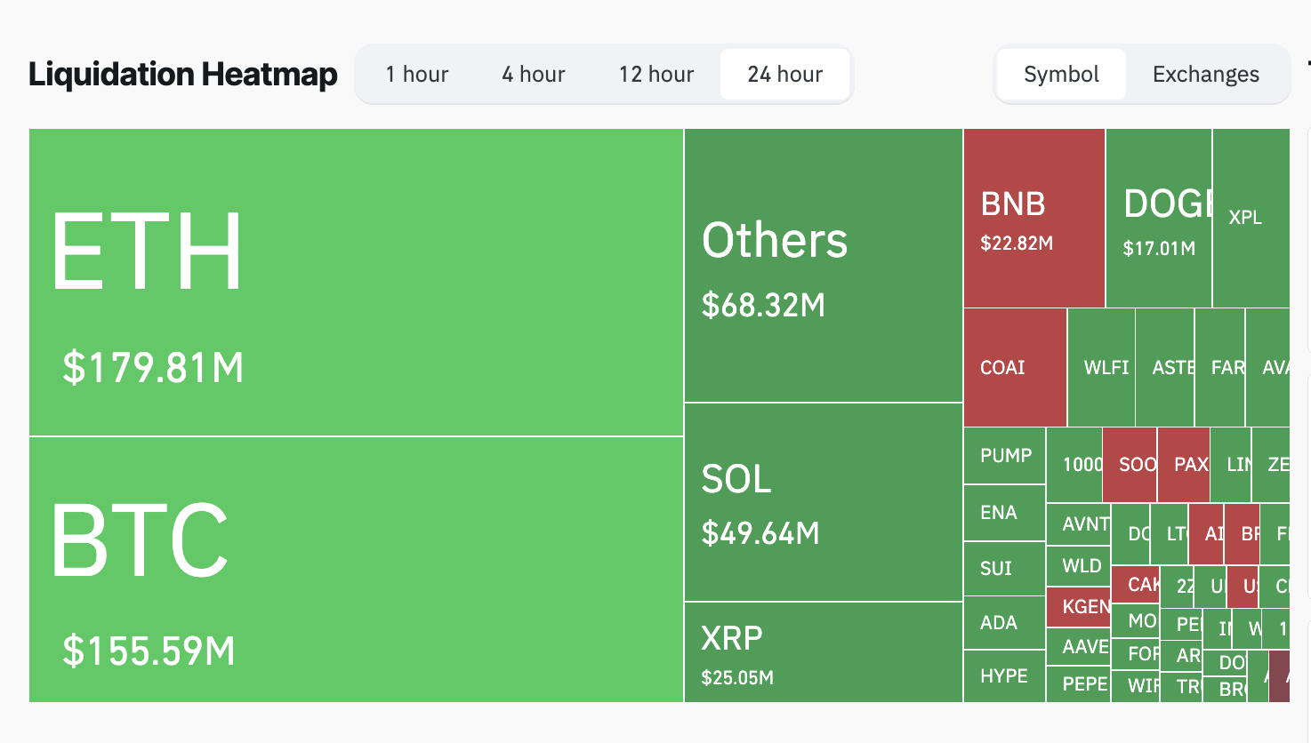Select the HYPE tile
Screen dimensions: 1311x743
pyautogui.click(x=1003, y=676)
